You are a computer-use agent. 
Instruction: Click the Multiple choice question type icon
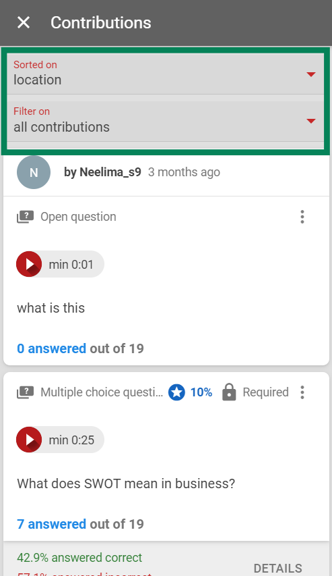[26, 392]
